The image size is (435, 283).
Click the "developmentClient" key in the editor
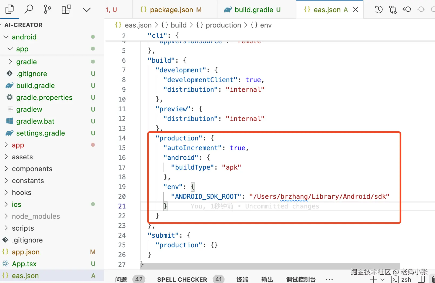(x=200, y=80)
